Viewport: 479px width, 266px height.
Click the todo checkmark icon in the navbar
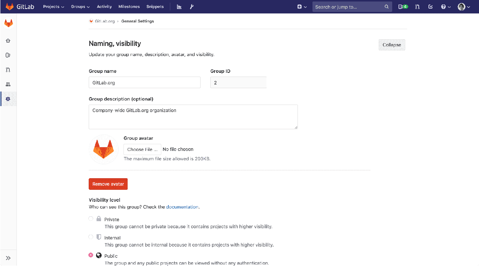point(430,6)
